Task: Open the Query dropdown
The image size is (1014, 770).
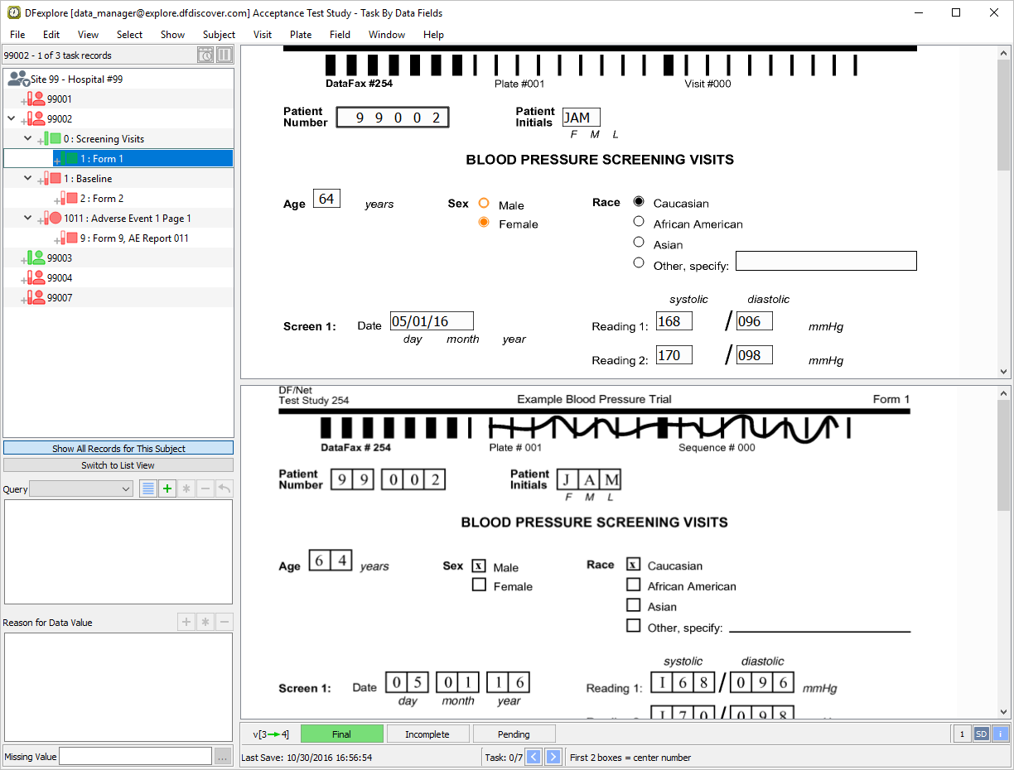Action: [x=81, y=489]
